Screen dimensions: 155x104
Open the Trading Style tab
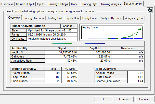(x=89, y=4)
